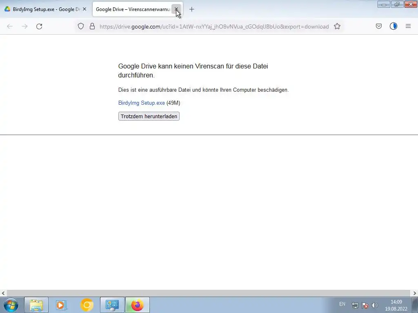The width and height of the screenshot is (418, 313).
Task: Click the padlock site security icon
Action: [x=92, y=26]
